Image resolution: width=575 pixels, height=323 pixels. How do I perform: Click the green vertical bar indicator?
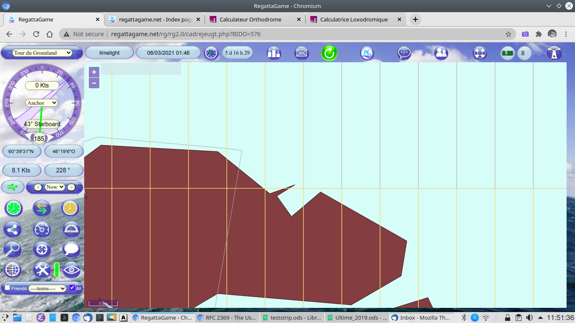click(57, 270)
